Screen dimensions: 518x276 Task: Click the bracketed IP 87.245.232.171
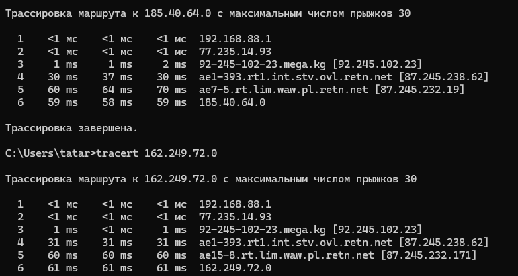pos(429,255)
